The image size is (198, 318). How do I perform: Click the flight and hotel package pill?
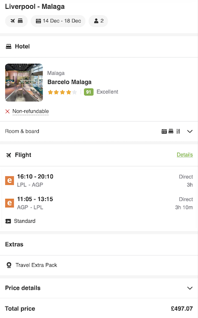(x=17, y=21)
